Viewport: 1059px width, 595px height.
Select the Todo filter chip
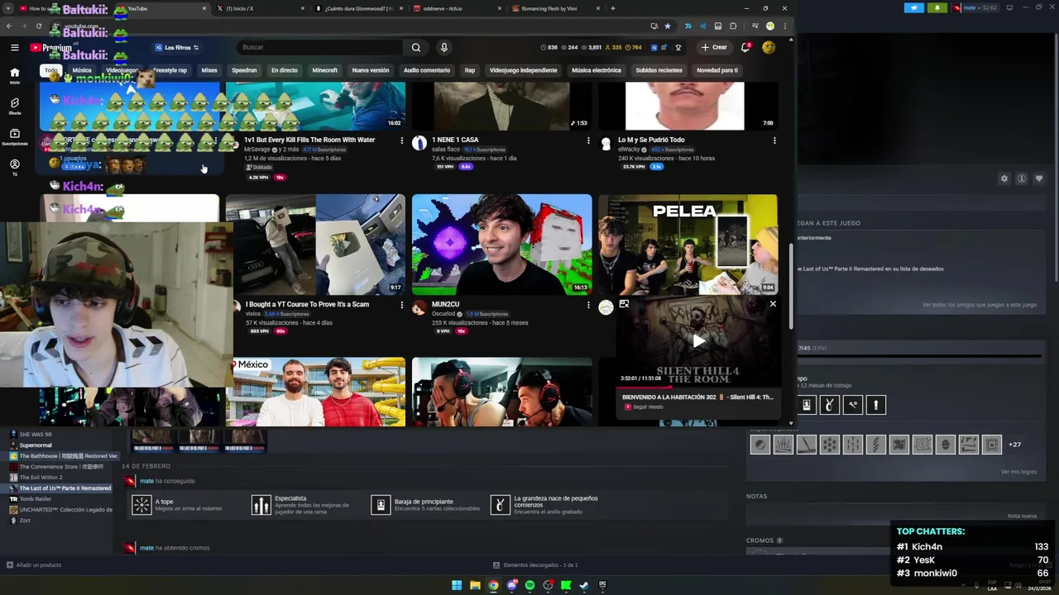[x=51, y=70]
